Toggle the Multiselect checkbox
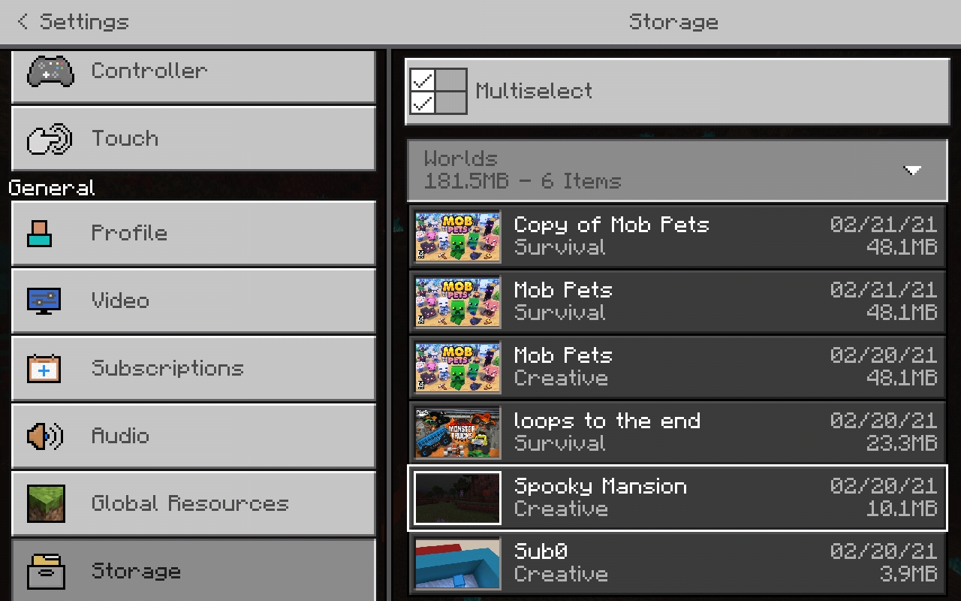Viewport: 961px width, 601px height. [x=438, y=91]
